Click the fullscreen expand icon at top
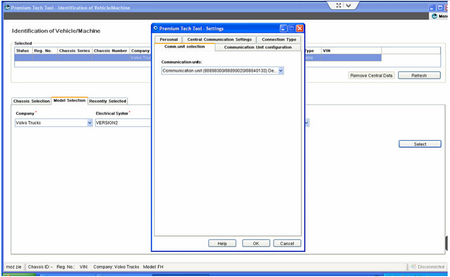 [x=339, y=6]
